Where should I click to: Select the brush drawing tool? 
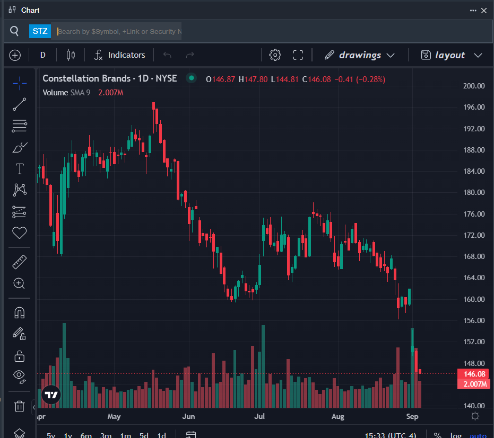click(x=20, y=147)
